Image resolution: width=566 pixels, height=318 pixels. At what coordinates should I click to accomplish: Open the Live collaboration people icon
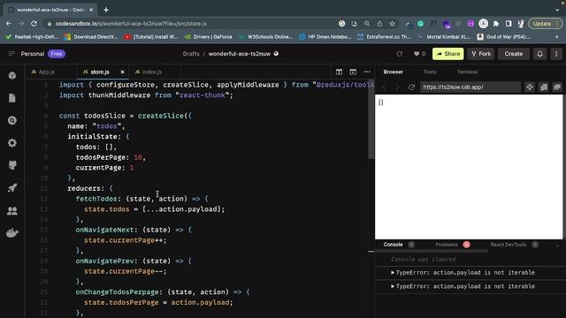click(x=12, y=210)
